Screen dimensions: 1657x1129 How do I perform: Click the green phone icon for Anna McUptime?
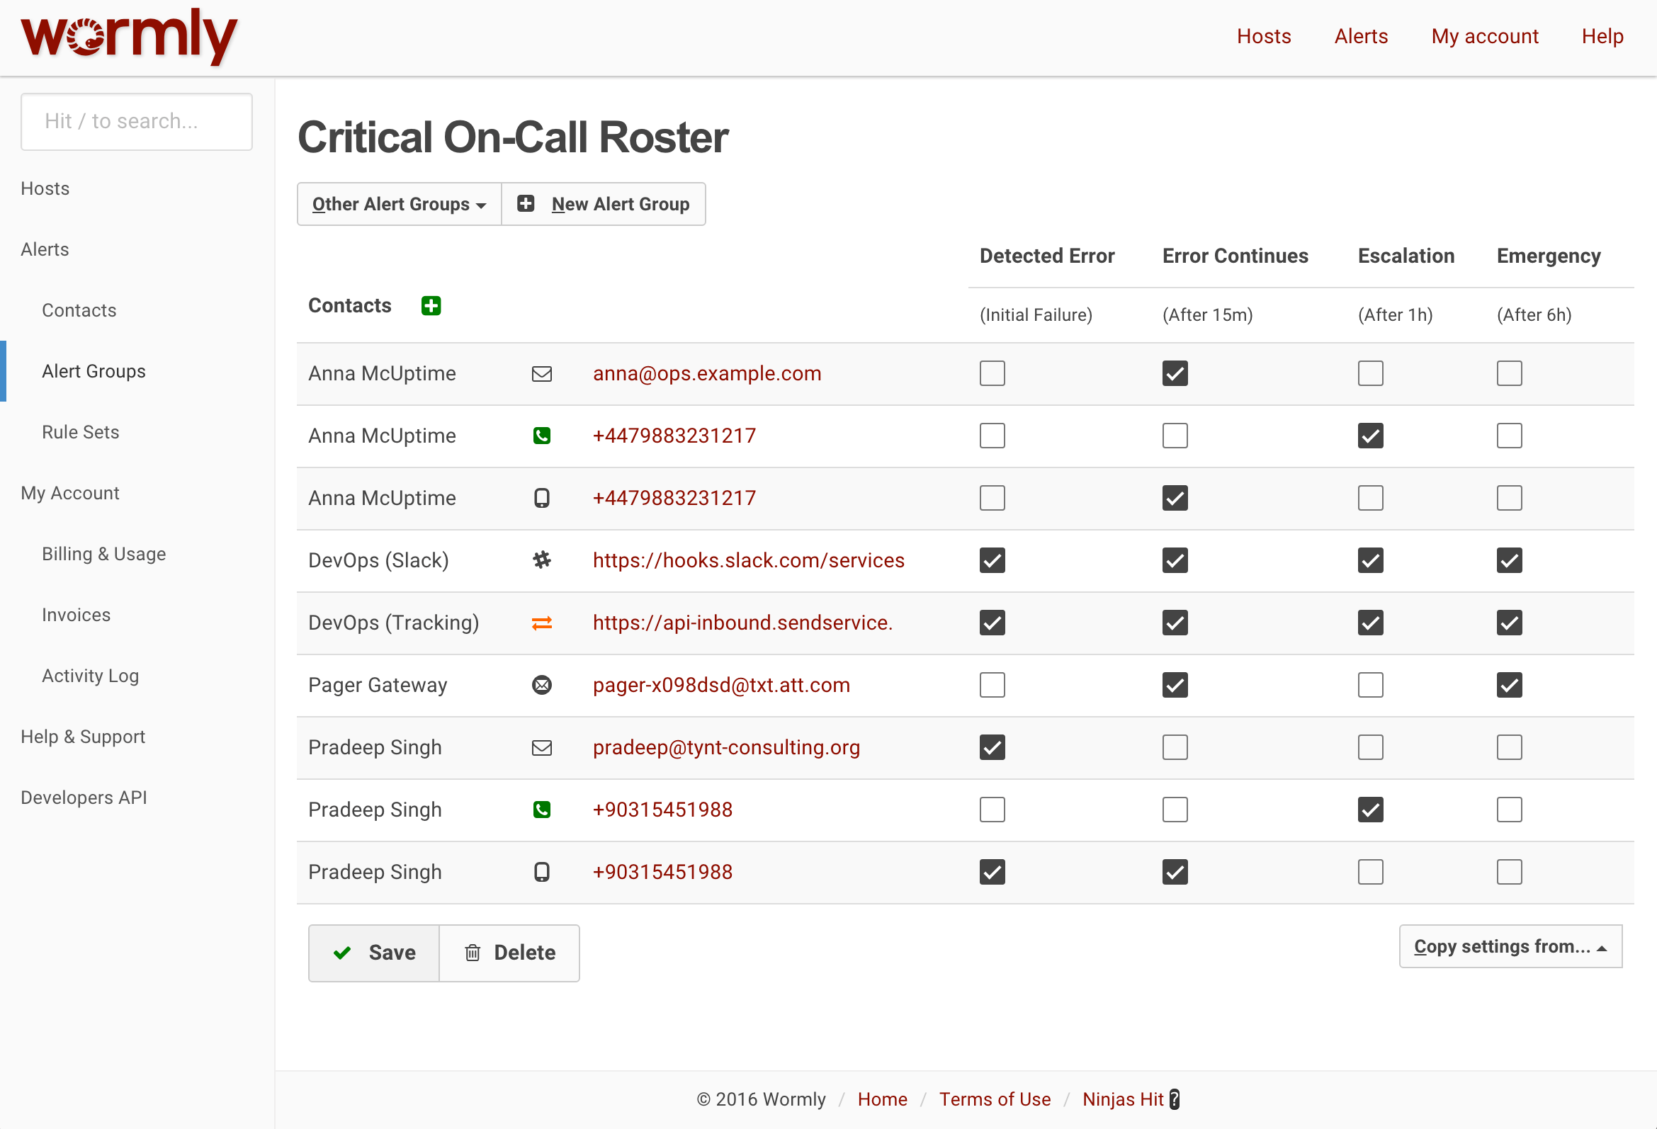tap(542, 436)
